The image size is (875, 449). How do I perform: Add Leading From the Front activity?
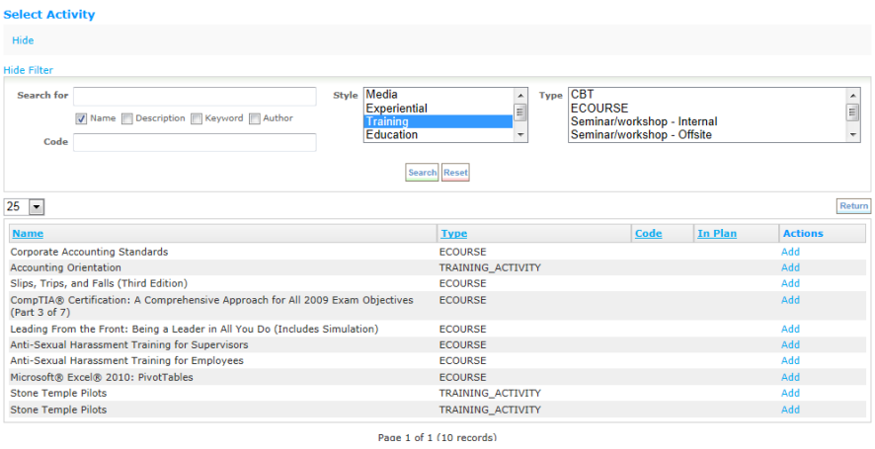[x=790, y=329]
